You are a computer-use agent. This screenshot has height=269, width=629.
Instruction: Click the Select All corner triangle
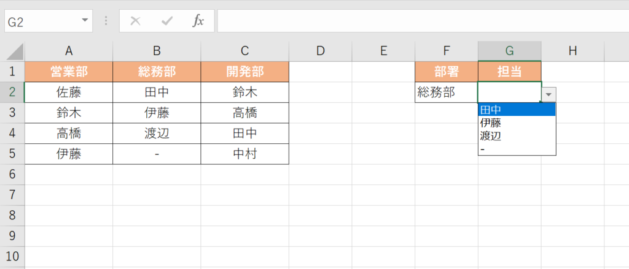coord(15,51)
